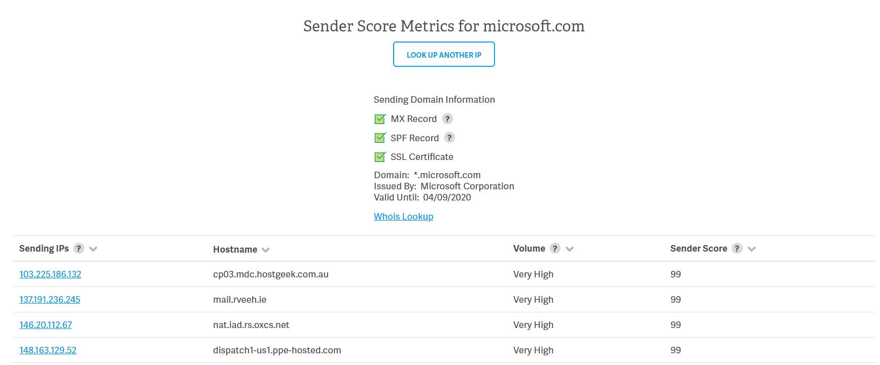Click the MX Record help icon

[x=447, y=119]
